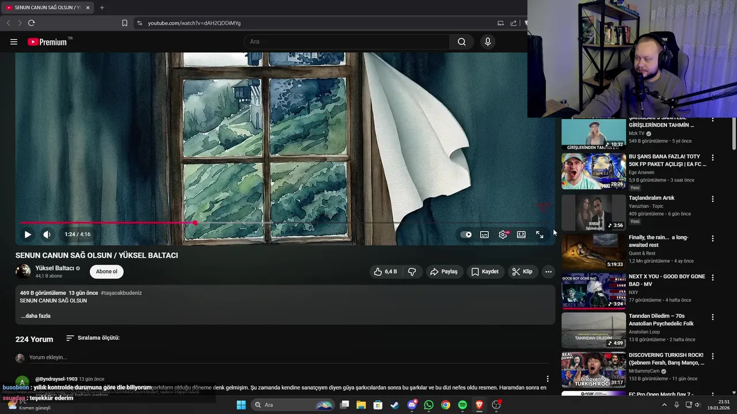Open Discord from the taskbar

[412, 405]
